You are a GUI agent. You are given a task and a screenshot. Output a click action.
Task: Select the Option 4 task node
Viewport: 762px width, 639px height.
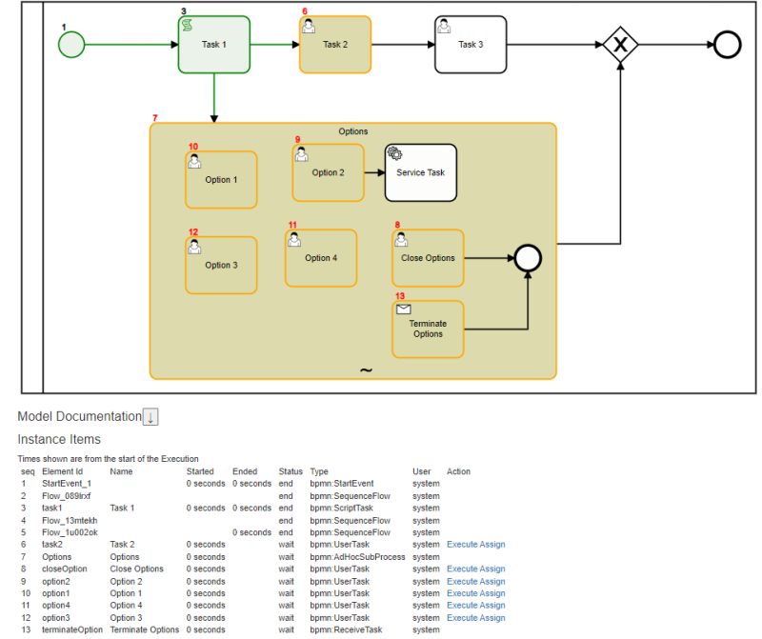[x=320, y=257]
